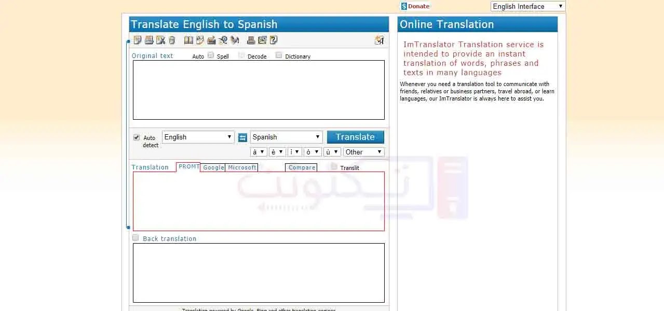Open the Other characters dropdown
The width and height of the screenshot is (664, 311).
pyautogui.click(x=364, y=152)
